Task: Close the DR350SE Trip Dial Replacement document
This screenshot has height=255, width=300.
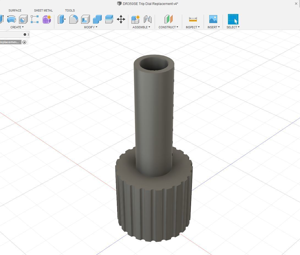Action: (x=296, y=4)
